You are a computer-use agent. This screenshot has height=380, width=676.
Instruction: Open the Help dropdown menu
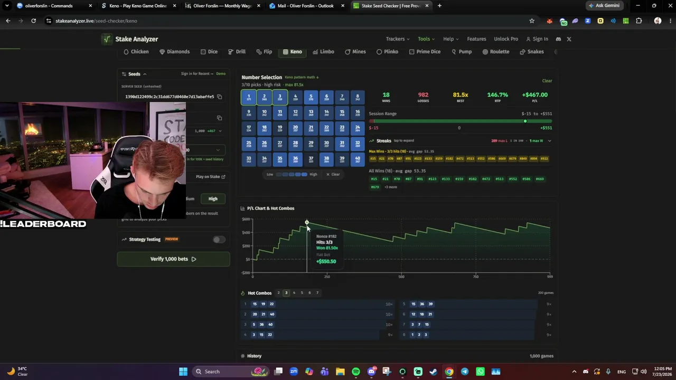450,39
